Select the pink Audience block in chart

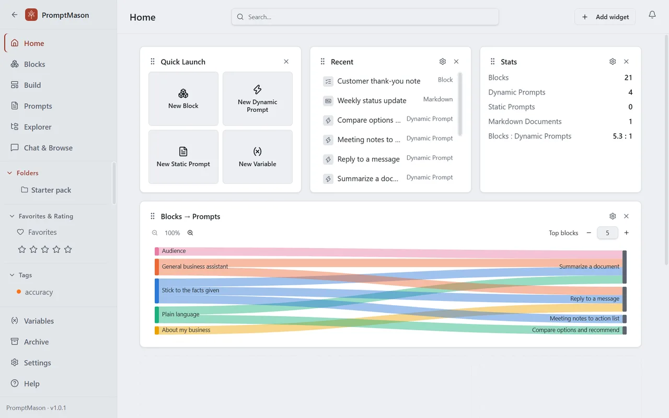157,251
